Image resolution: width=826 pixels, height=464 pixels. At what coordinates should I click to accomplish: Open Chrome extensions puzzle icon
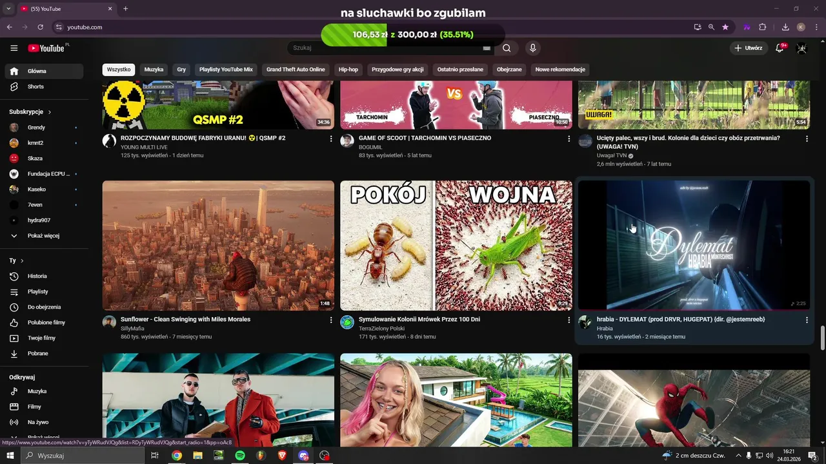(763, 27)
